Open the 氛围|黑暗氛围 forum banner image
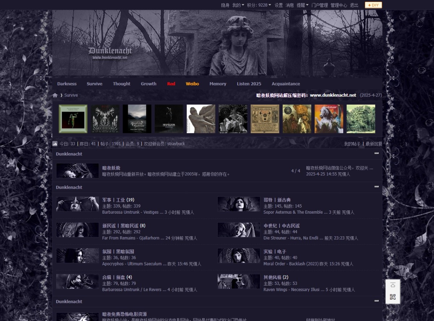 tap(77, 256)
